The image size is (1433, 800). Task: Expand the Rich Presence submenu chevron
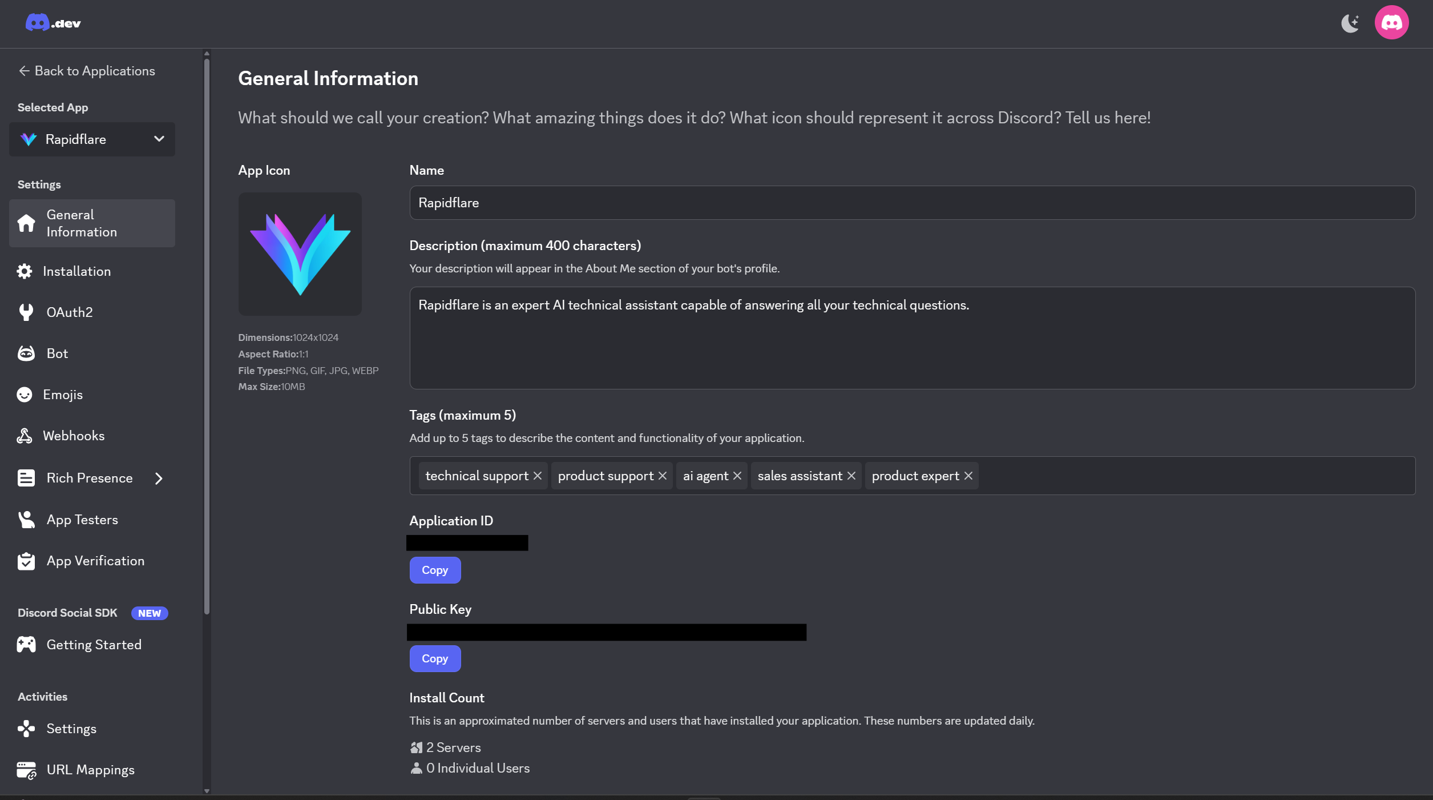coord(159,479)
